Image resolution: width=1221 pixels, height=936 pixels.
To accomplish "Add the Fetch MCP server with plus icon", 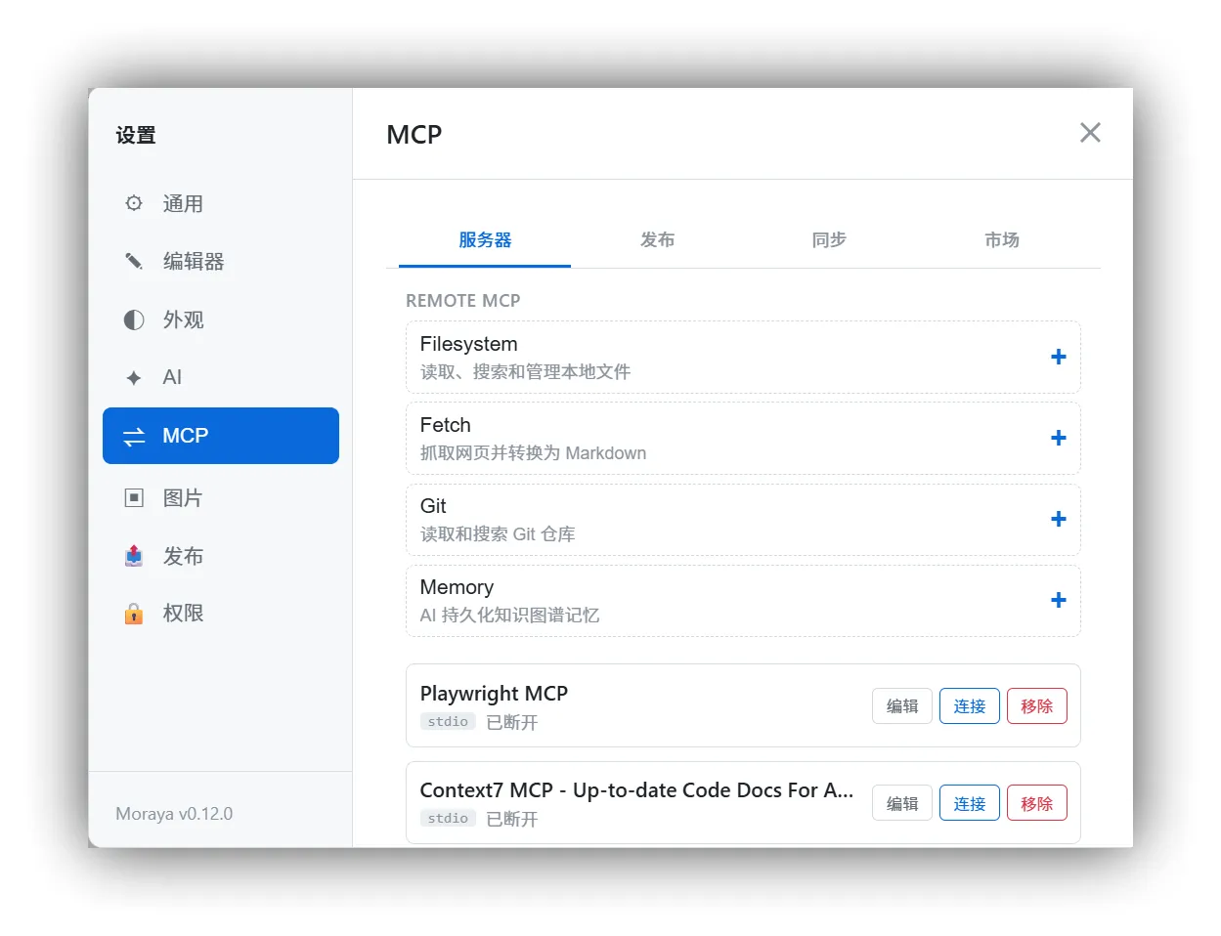I will click(x=1058, y=438).
